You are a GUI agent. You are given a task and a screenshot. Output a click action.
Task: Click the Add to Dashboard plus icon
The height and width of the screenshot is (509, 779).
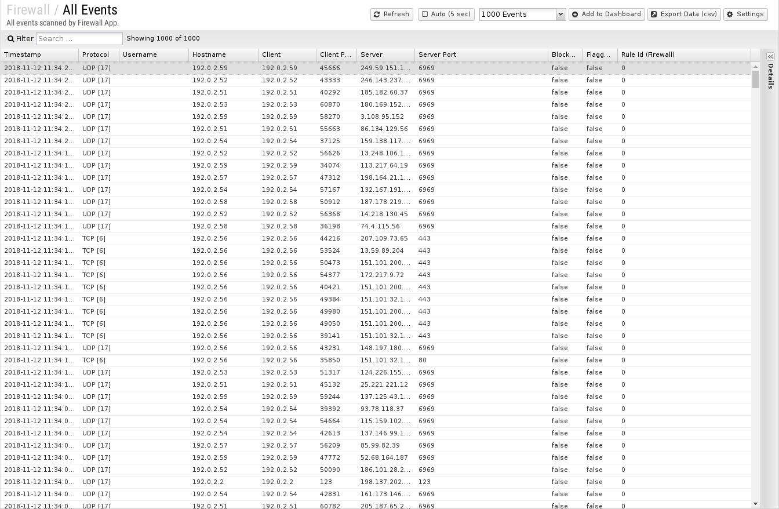[575, 14]
